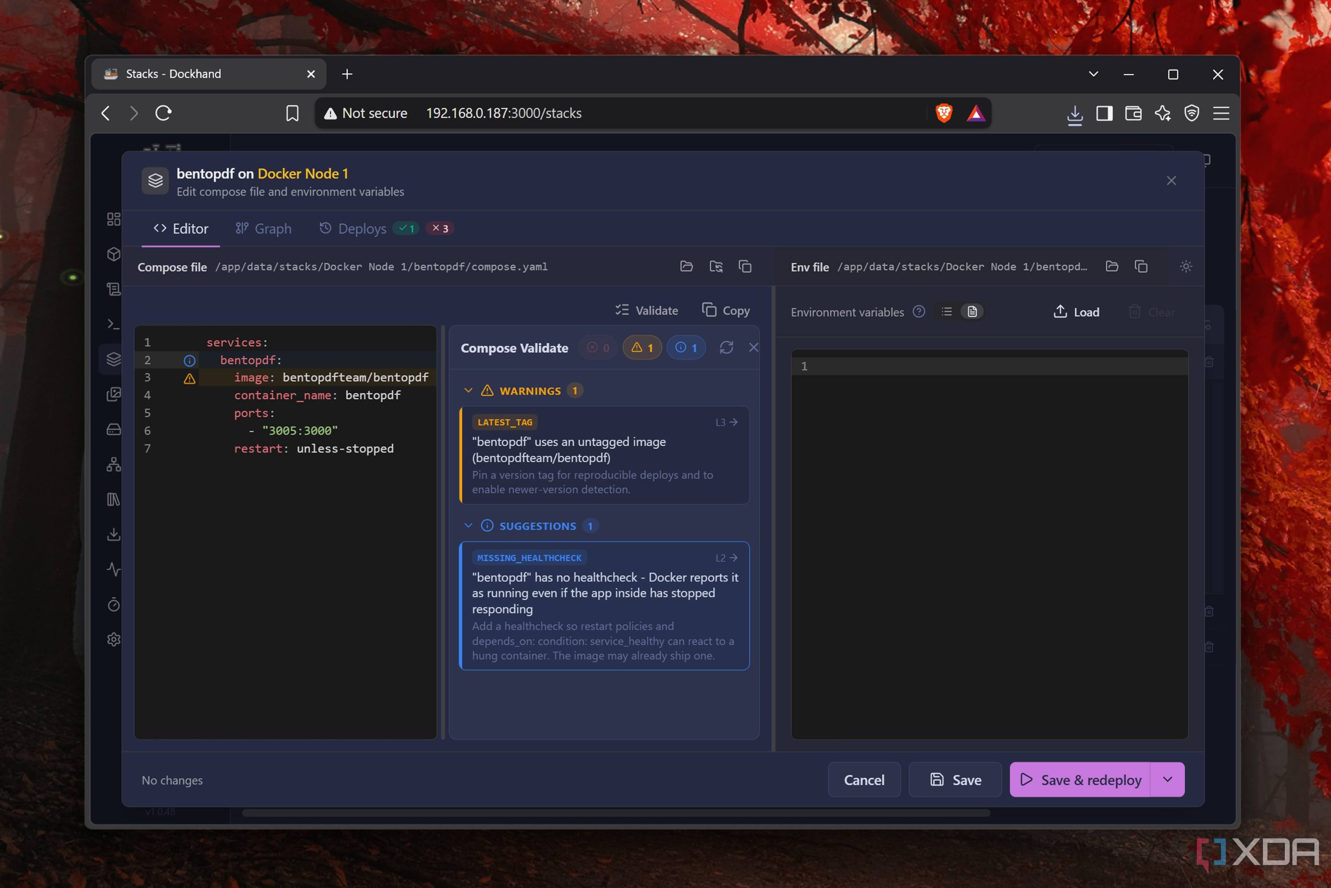Click the Cancel button
Image resolution: width=1331 pixels, height=888 pixels.
(864, 779)
